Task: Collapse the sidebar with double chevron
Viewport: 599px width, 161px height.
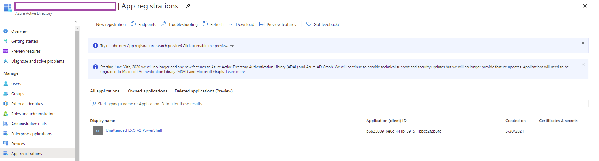Action: (76, 22)
